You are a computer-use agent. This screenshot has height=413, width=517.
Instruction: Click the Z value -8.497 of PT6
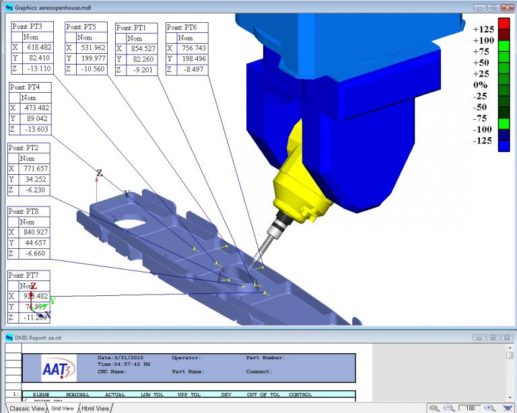[193, 69]
